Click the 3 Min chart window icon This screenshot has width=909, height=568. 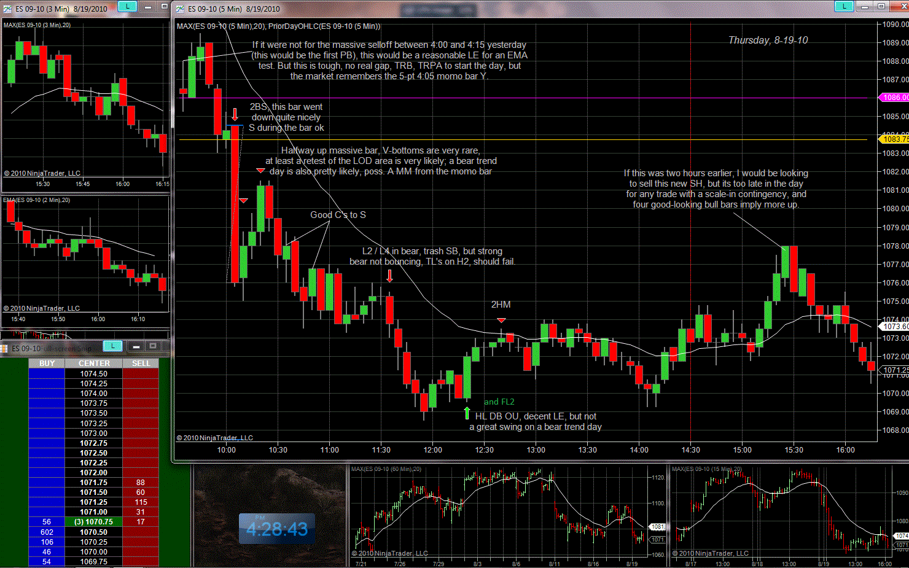click(x=7, y=9)
